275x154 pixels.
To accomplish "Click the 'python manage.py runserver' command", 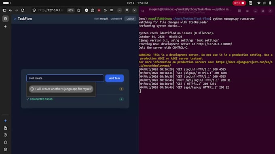I will (233, 19).
